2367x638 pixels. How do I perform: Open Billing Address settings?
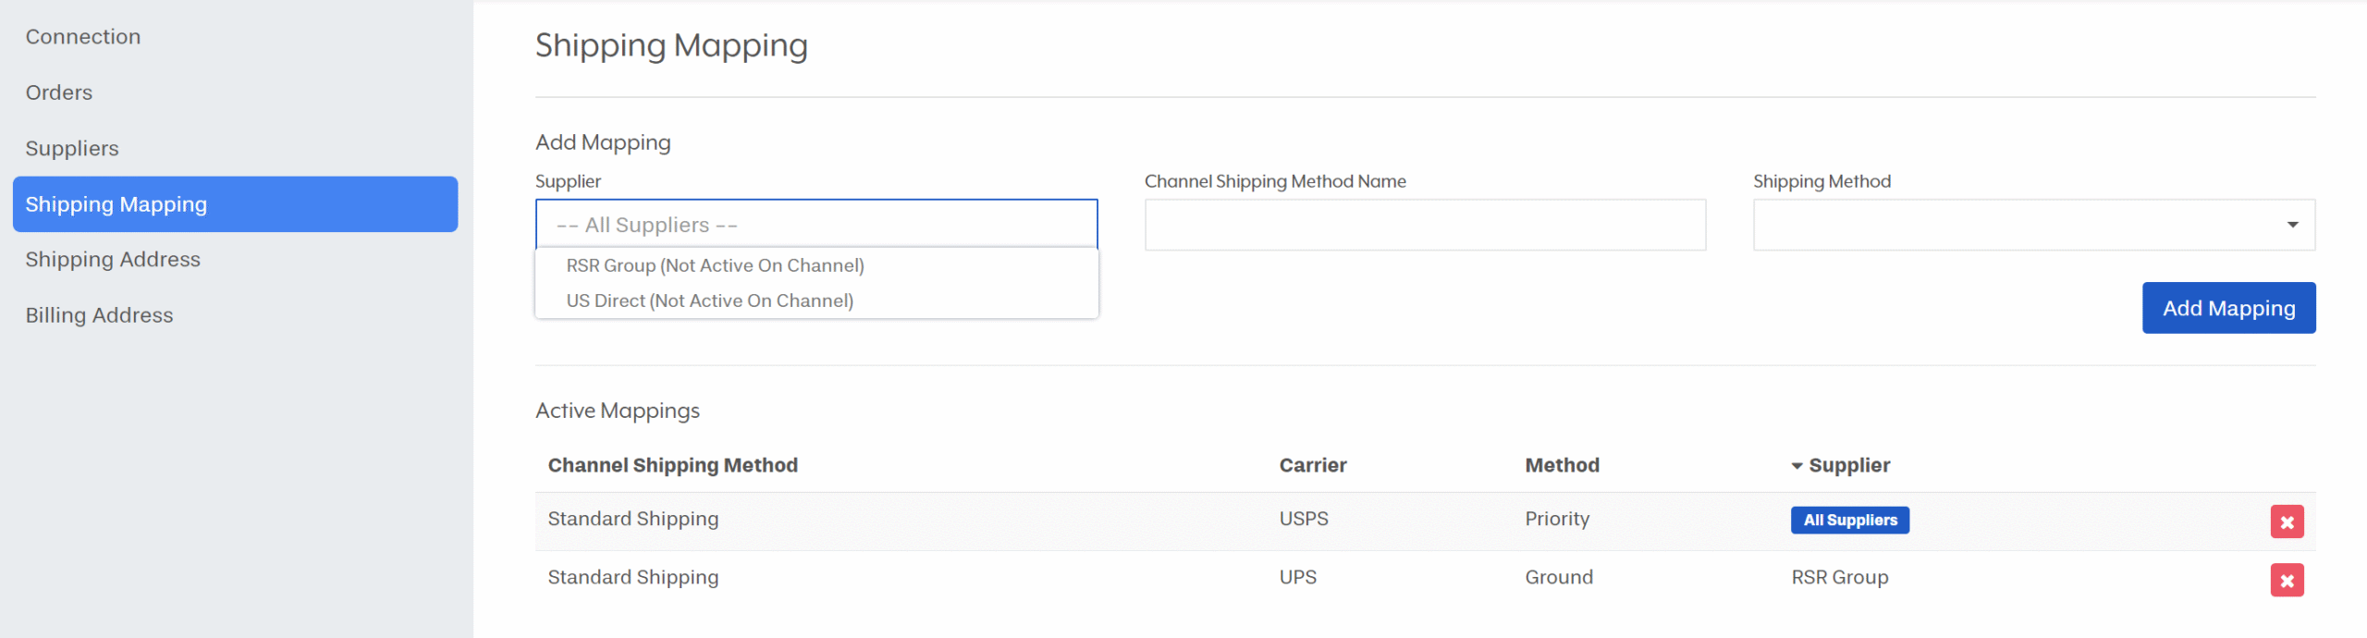click(x=99, y=315)
